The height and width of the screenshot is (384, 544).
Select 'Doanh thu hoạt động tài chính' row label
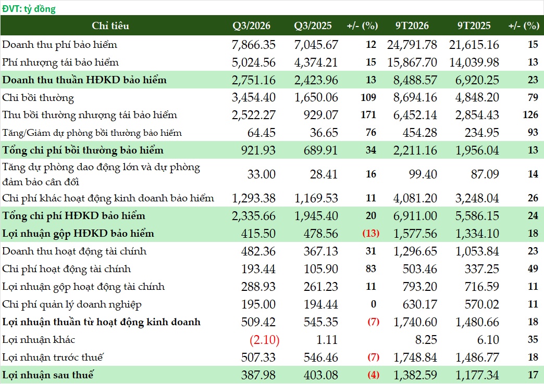74,251
